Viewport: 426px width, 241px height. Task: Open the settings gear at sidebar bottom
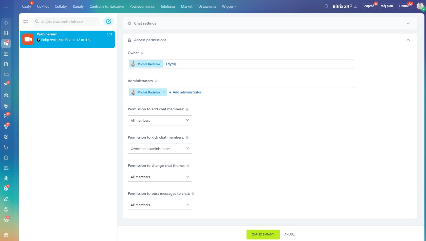point(6,235)
